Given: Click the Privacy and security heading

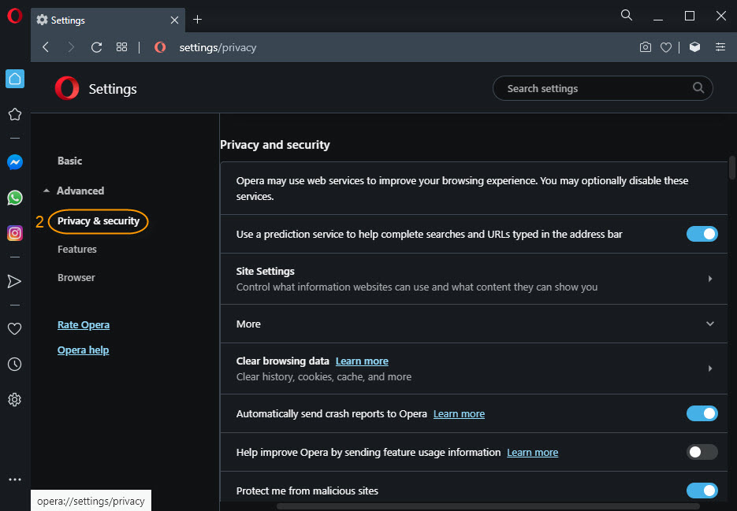Looking at the screenshot, I should coord(275,145).
